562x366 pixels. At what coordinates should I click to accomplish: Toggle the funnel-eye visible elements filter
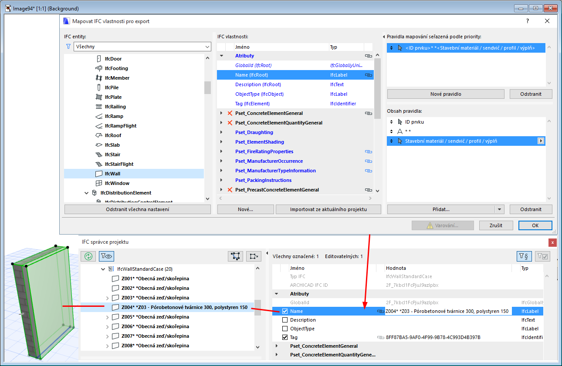point(106,256)
